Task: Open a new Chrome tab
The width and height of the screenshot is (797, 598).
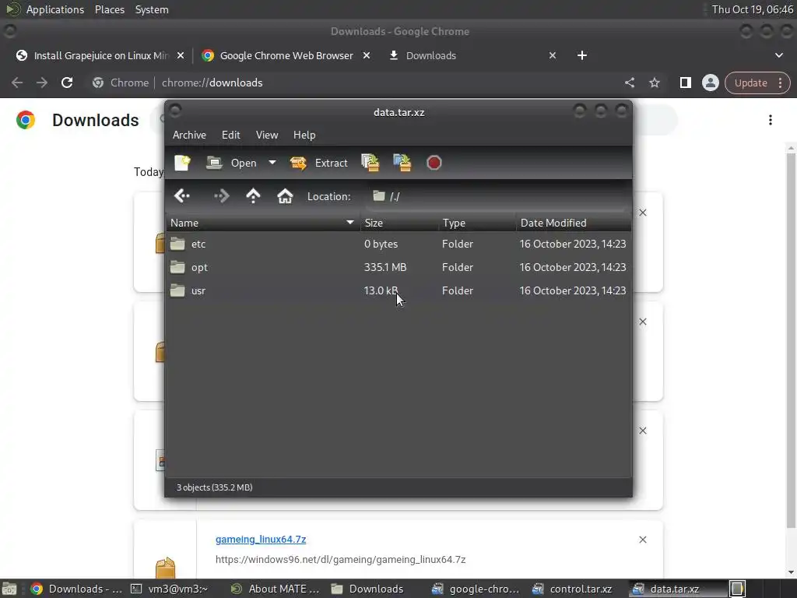Action: (x=582, y=55)
